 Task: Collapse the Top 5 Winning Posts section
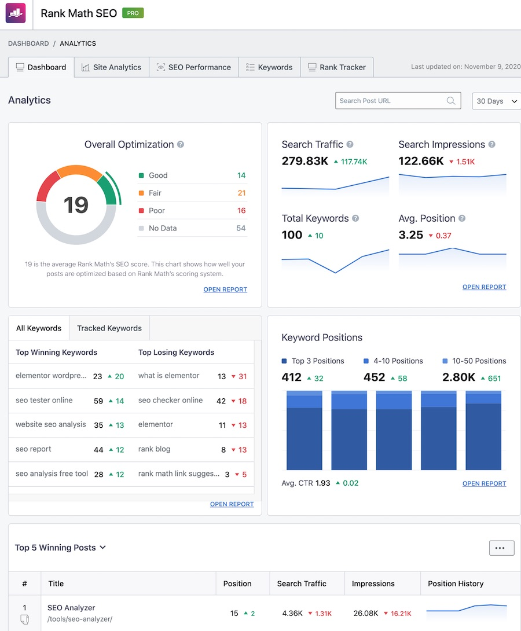[103, 548]
